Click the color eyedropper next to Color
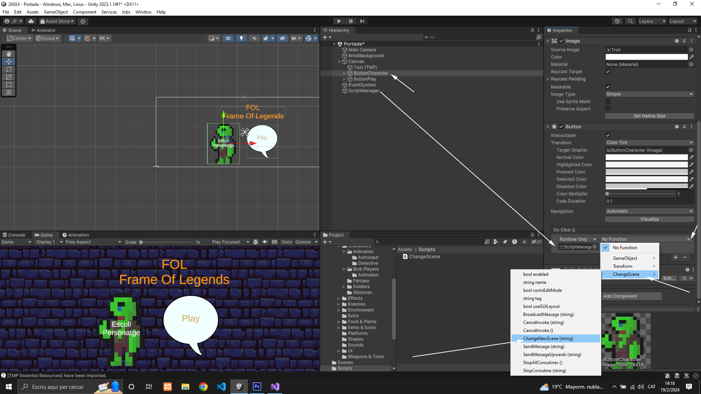This screenshot has height=394, width=701. tap(692, 57)
